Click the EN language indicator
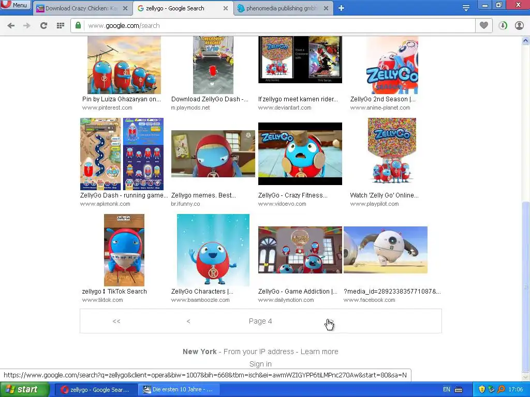 point(447,390)
